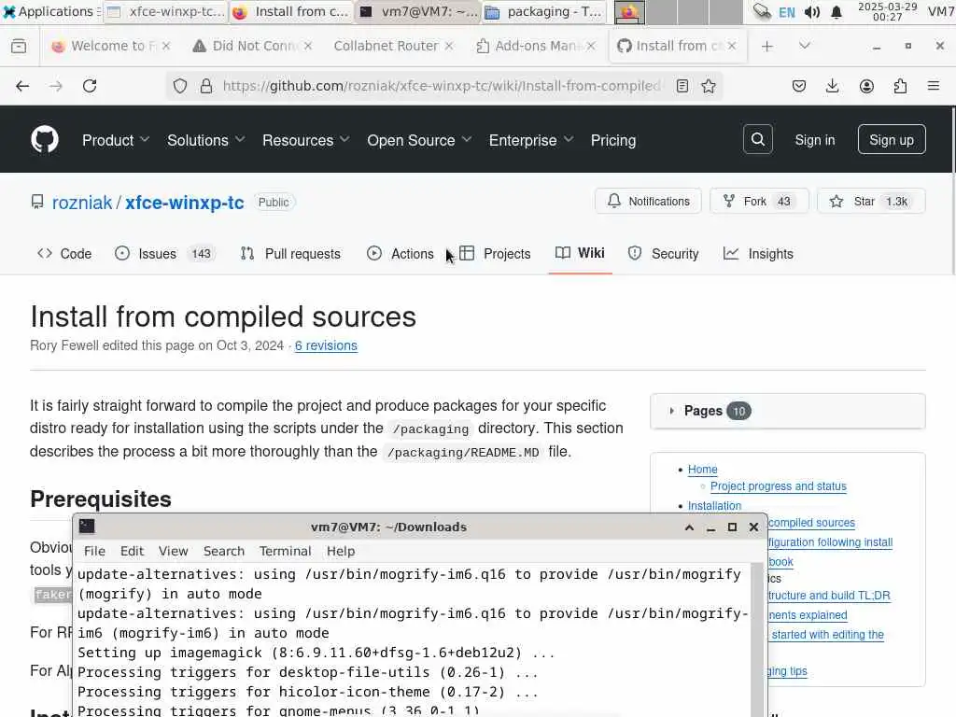Viewport: 956px width, 717px height.
Task: Click the padlock site info icon
Action: coord(206,86)
